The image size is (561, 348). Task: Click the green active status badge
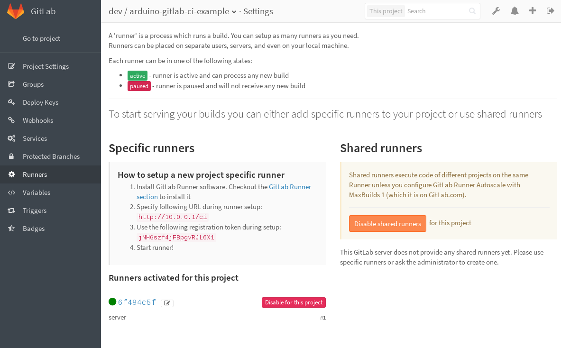[138, 75]
